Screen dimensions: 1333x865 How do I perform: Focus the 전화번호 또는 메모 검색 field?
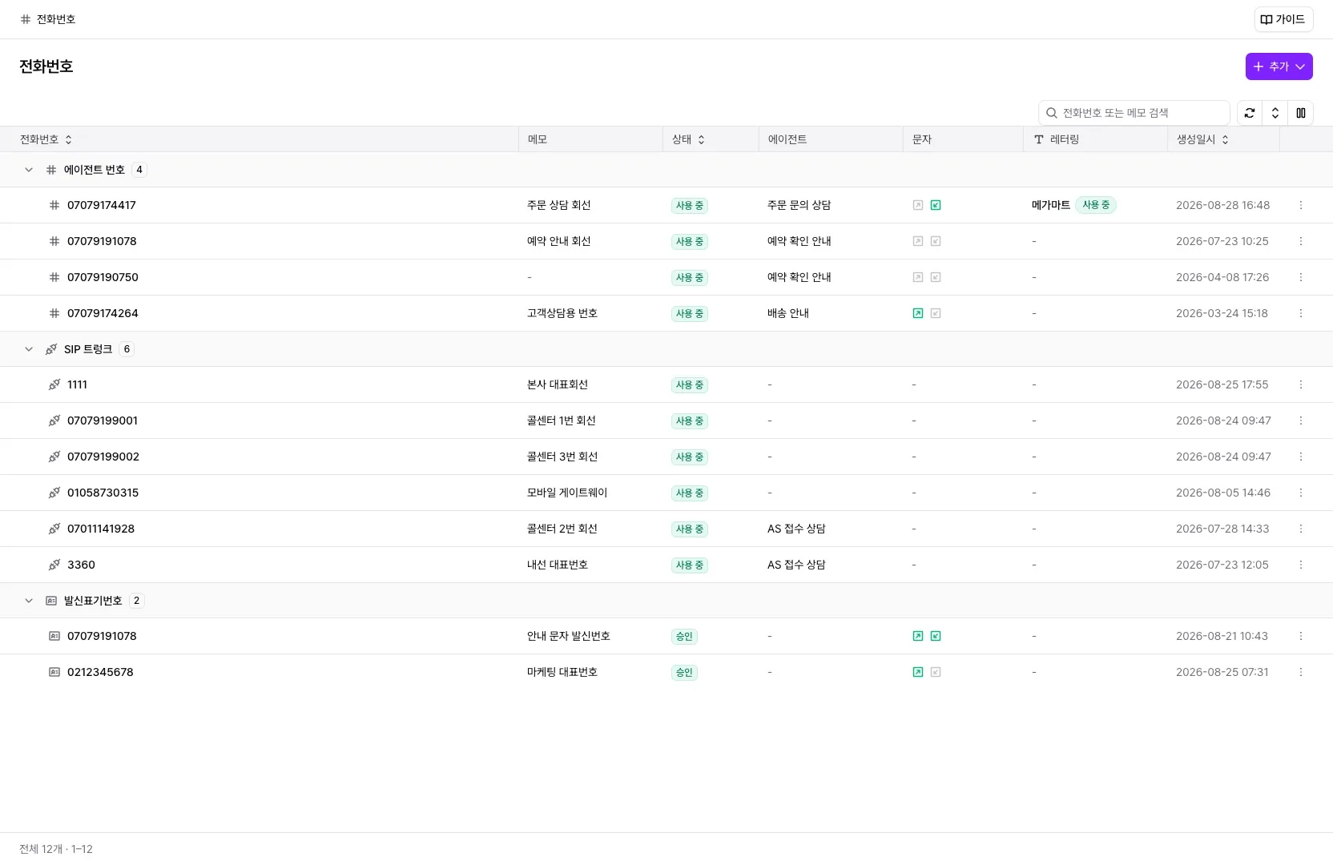(x=1134, y=113)
